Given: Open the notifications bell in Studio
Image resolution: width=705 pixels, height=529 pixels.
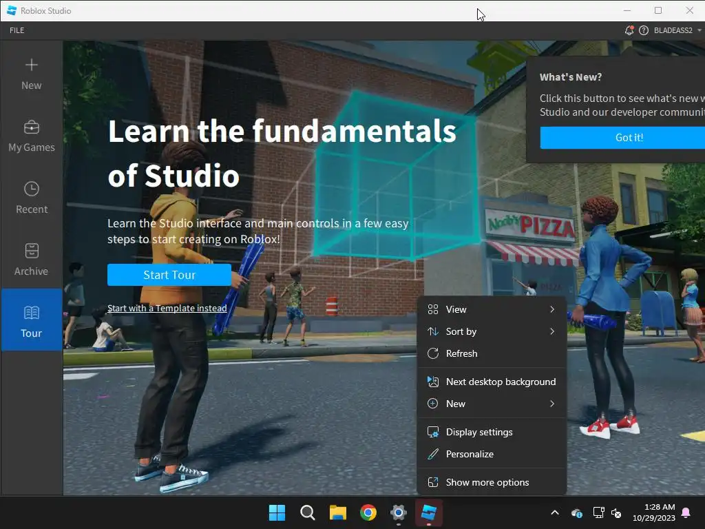Looking at the screenshot, I should [x=629, y=30].
